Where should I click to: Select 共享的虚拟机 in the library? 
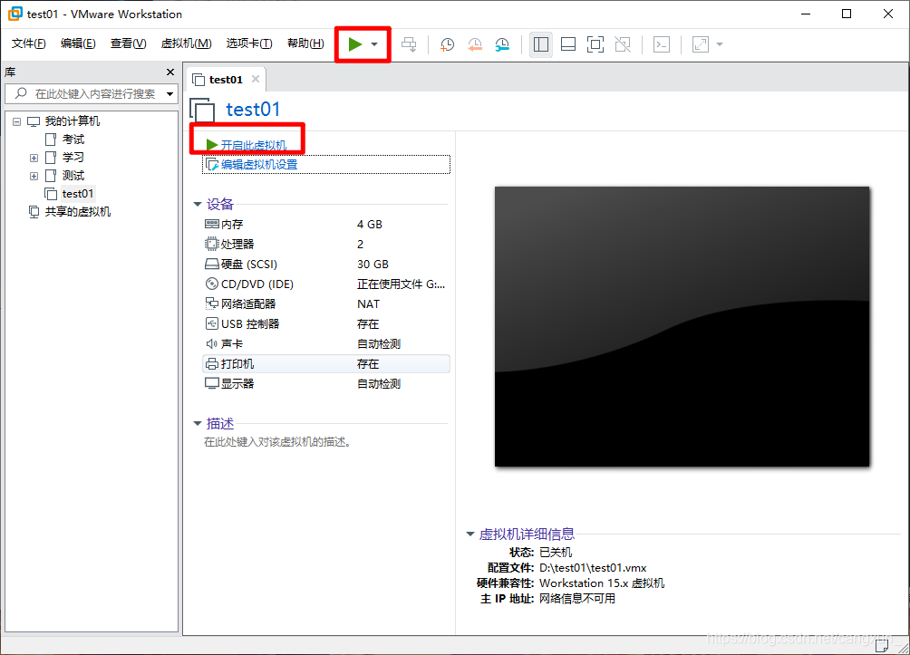pyautogui.click(x=78, y=212)
